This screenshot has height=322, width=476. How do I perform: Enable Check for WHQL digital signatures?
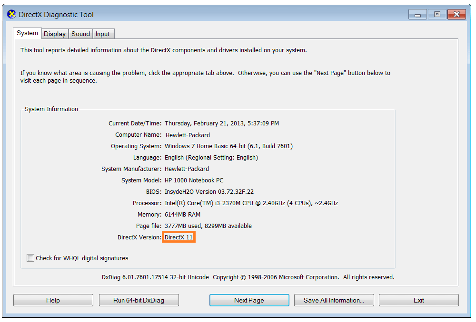30,258
